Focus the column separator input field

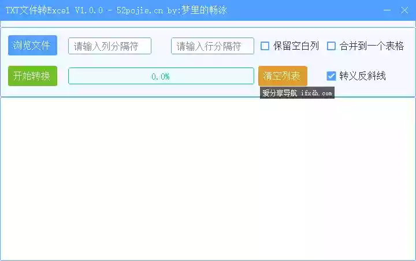(x=110, y=46)
